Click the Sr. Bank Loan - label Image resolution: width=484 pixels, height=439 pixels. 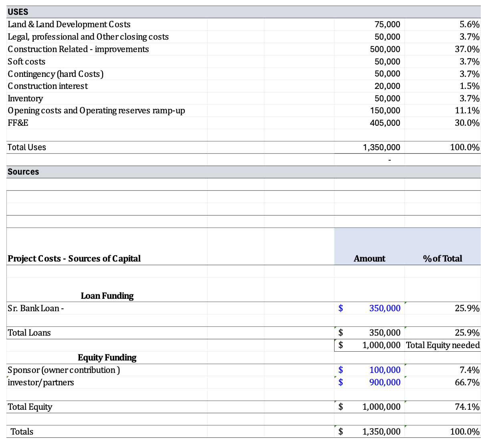pos(36,308)
